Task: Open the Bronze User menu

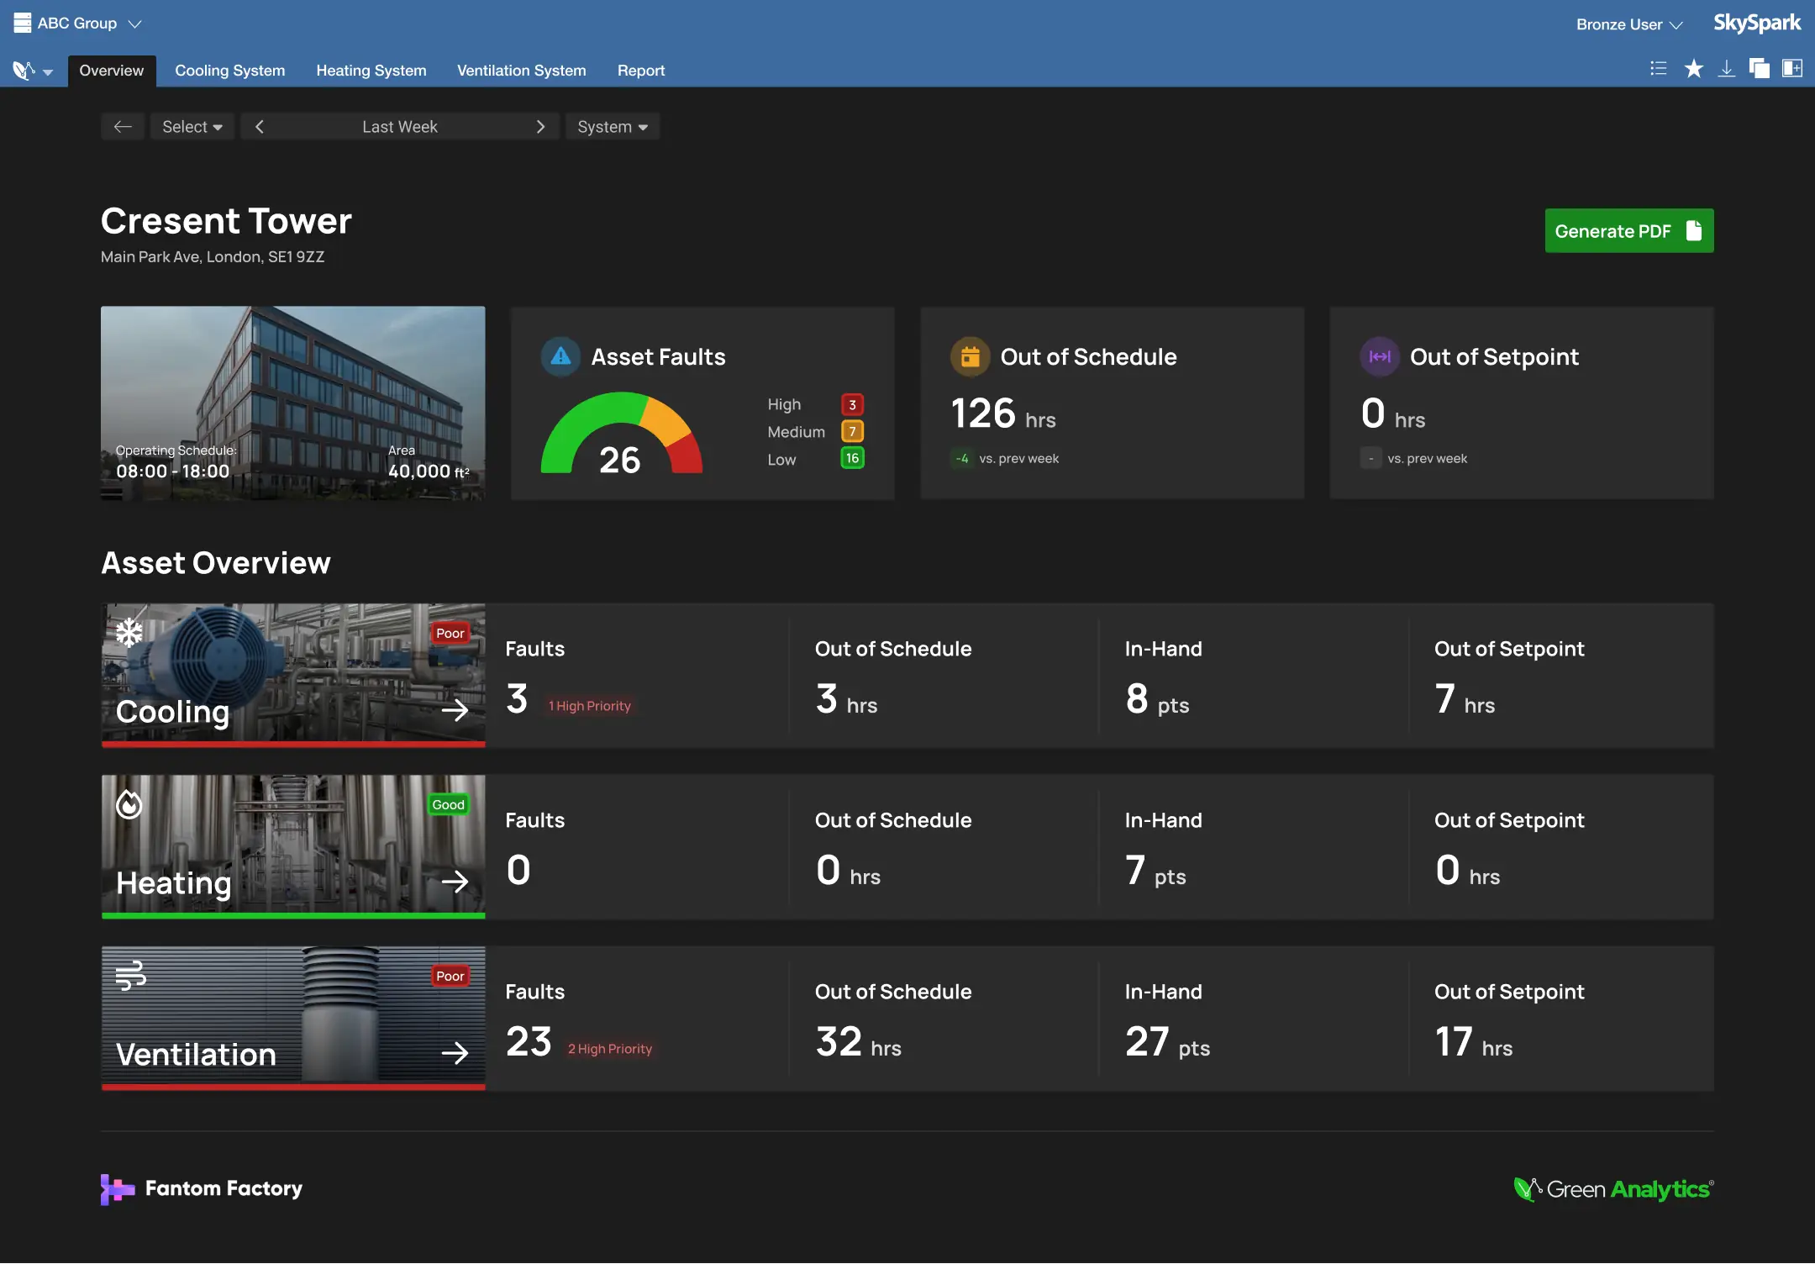Action: tap(1627, 24)
